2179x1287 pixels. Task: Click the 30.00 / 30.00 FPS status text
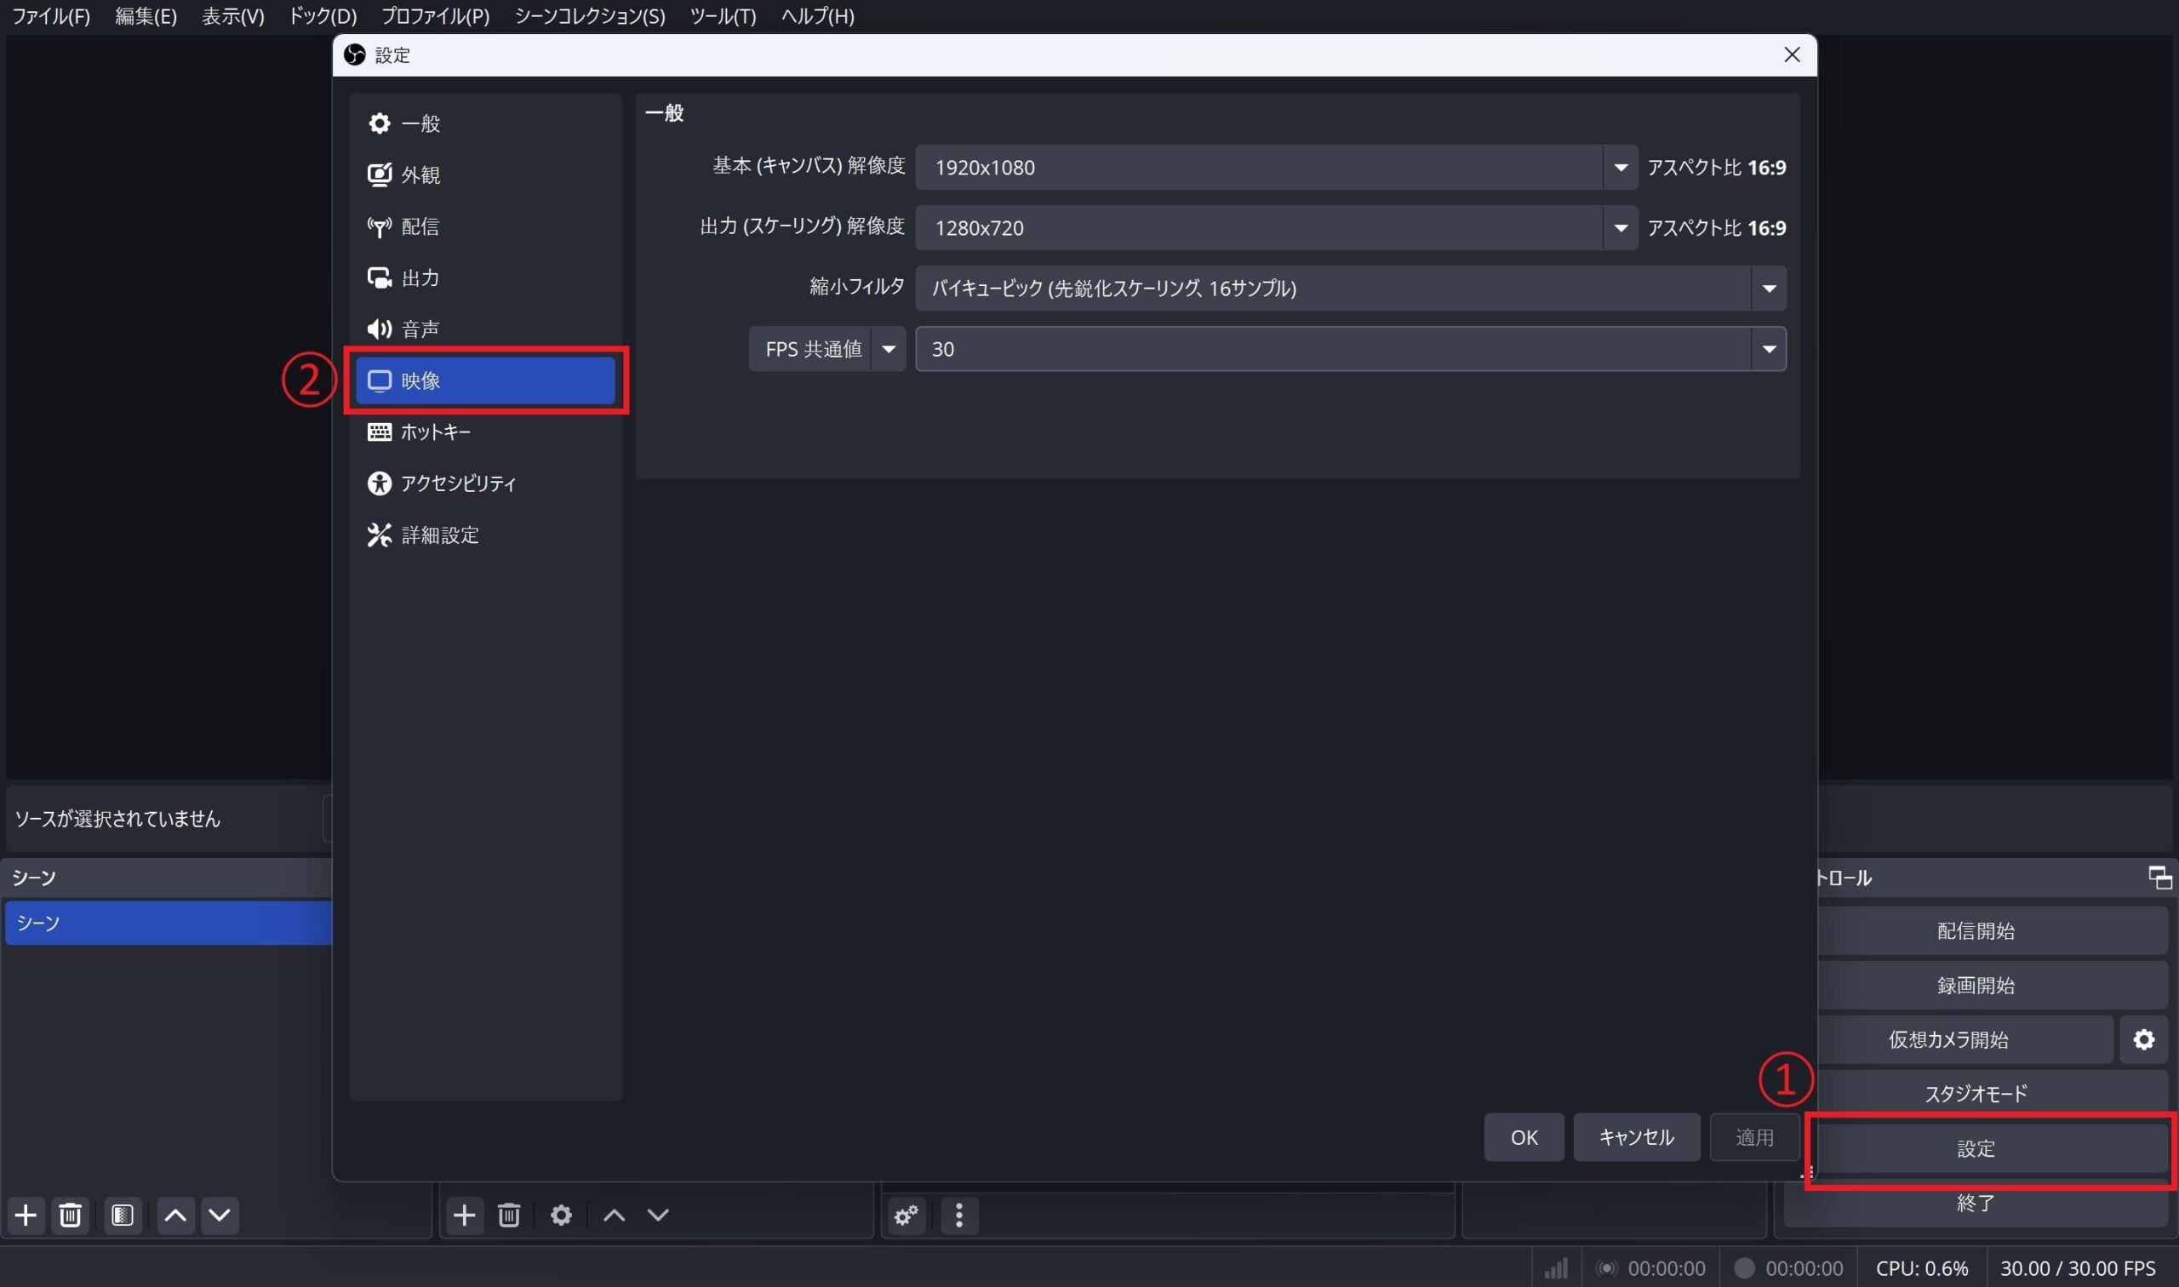(x=2078, y=1268)
